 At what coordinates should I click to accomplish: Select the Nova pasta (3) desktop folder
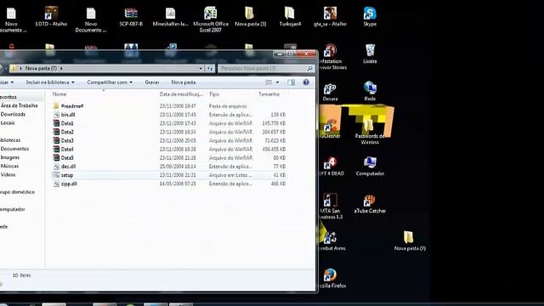[250, 17]
